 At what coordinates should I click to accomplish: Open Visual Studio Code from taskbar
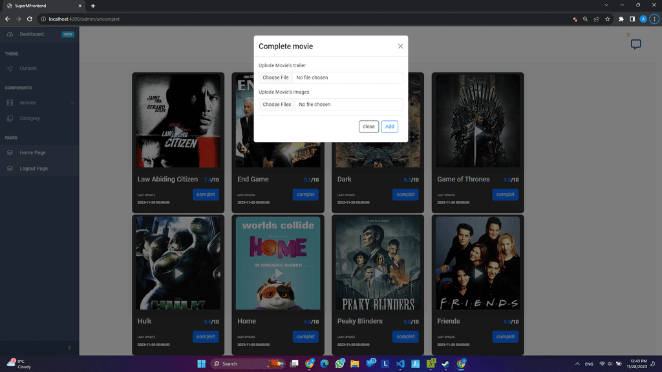click(x=400, y=364)
